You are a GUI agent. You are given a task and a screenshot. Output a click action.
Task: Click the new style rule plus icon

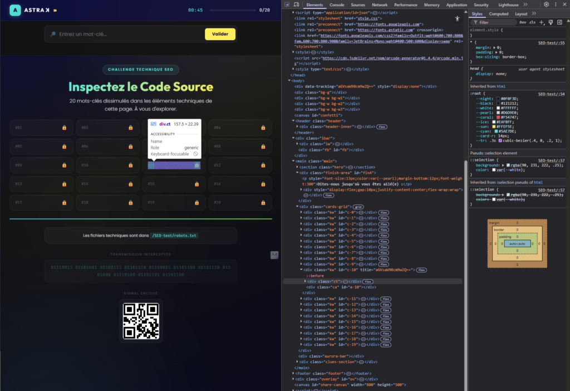[x=541, y=22]
